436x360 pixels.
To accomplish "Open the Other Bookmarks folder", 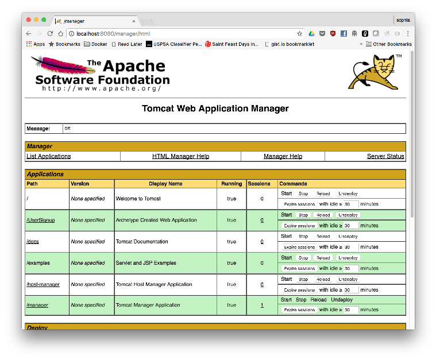I will 388,44.
